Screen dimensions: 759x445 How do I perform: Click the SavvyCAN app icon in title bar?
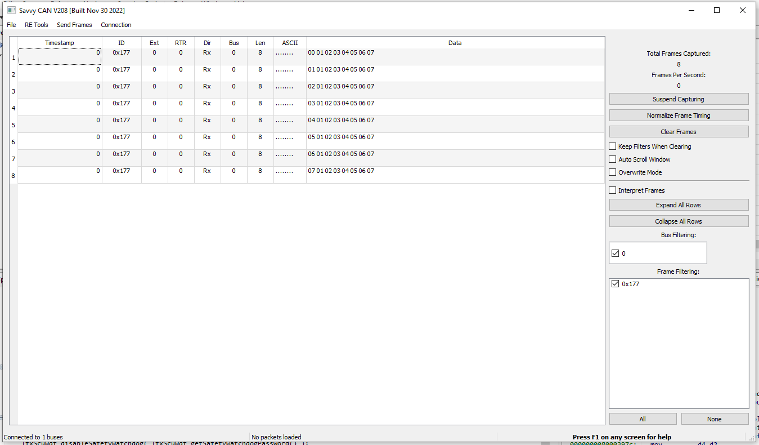[x=11, y=10]
